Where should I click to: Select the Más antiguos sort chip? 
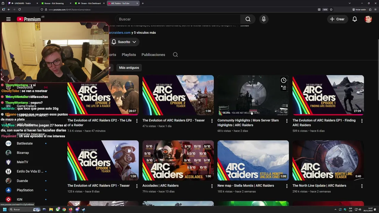[129, 68]
